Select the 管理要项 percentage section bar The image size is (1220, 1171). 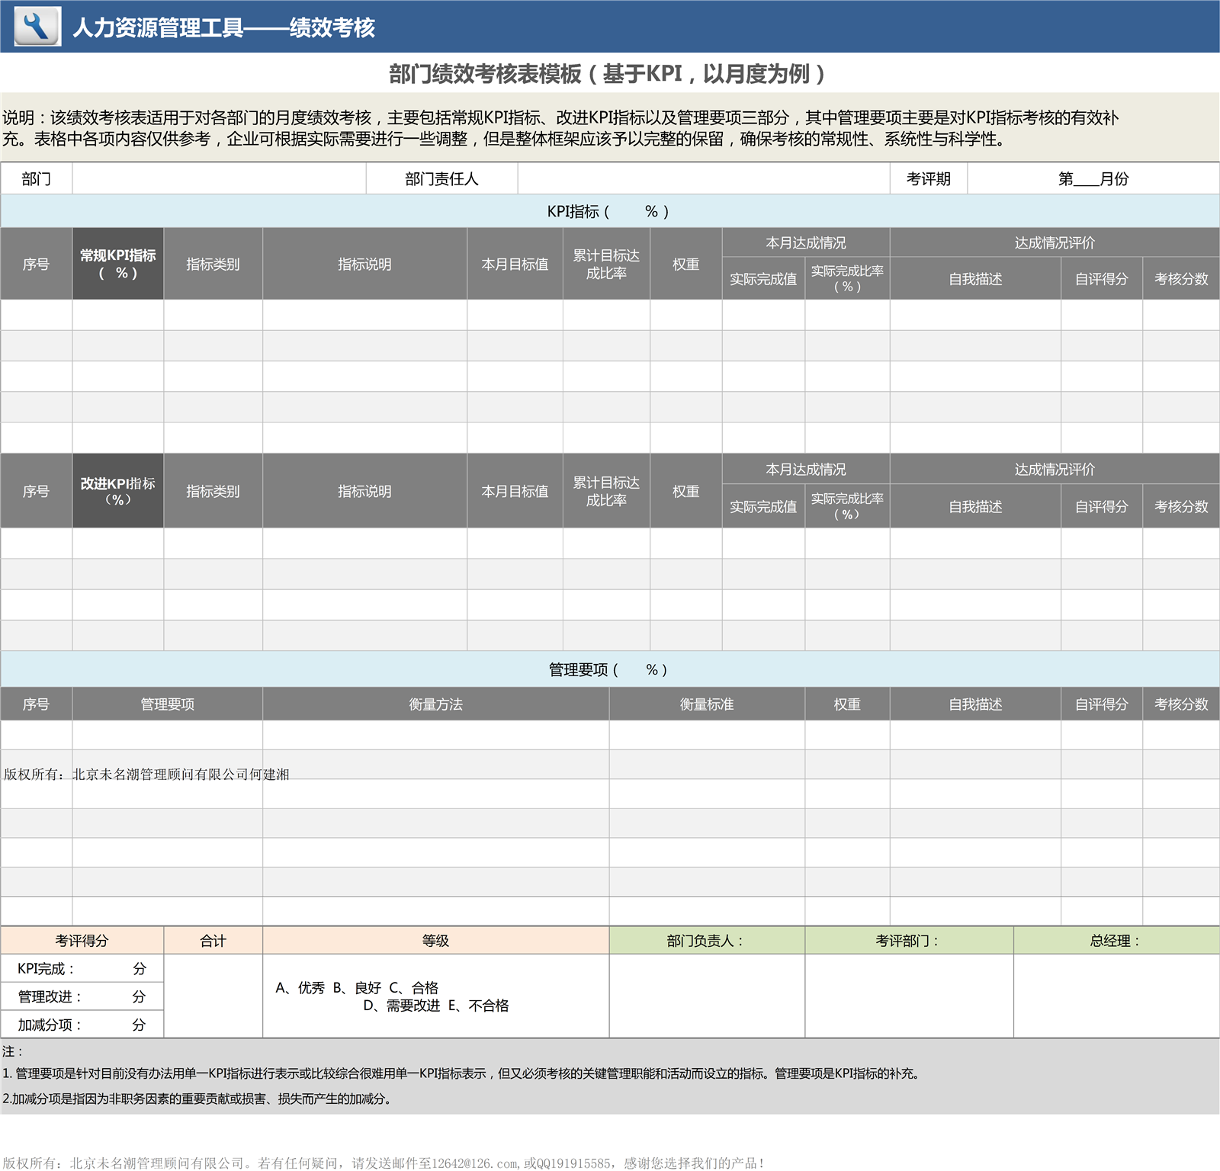(608, 669)
